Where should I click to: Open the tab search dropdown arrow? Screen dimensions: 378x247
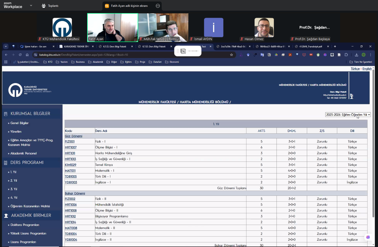[x=6, y=46]
